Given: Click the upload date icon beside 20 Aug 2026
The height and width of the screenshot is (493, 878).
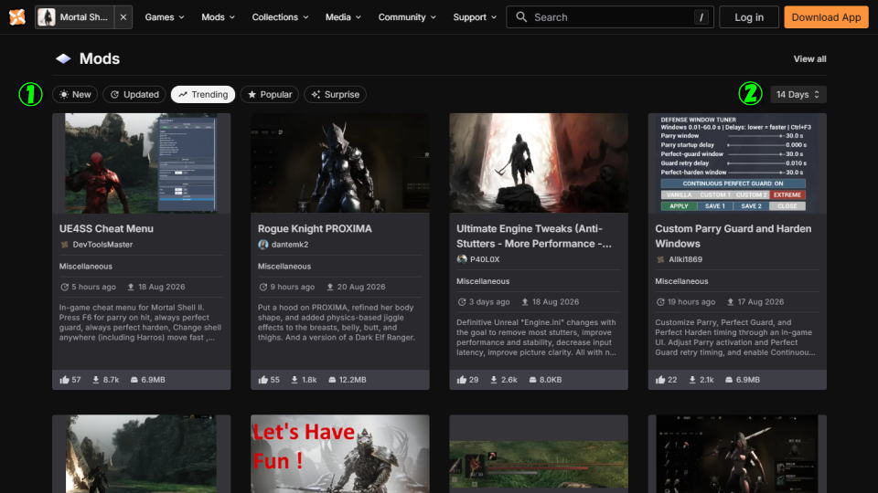Looking at the screenshot, I should (x=330, y=287).
